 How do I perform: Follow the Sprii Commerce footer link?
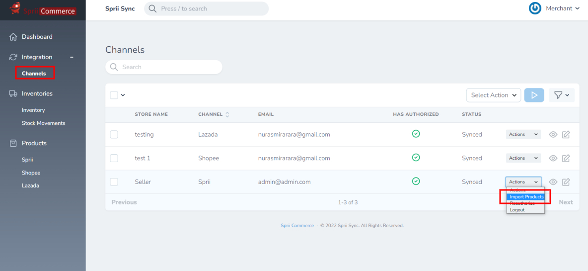pos(297,226)
